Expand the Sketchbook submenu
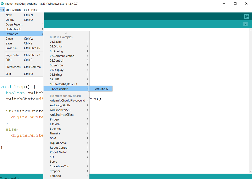Screen dimensions: 252x179 click(22, 29)
